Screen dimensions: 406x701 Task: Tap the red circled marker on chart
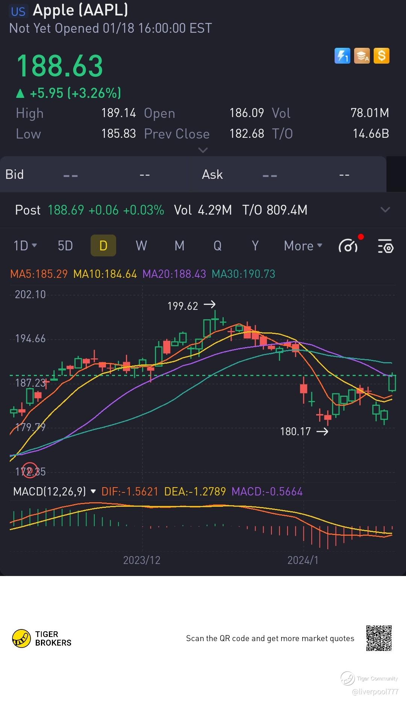(x=30, y=469)
